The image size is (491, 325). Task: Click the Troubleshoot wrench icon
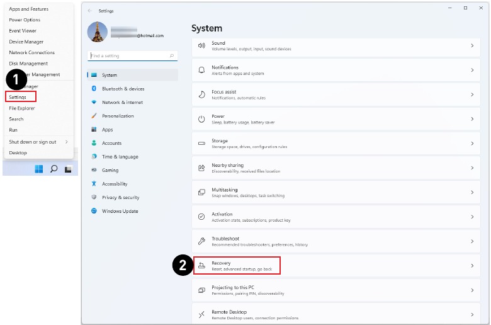(x=201, y=241)
